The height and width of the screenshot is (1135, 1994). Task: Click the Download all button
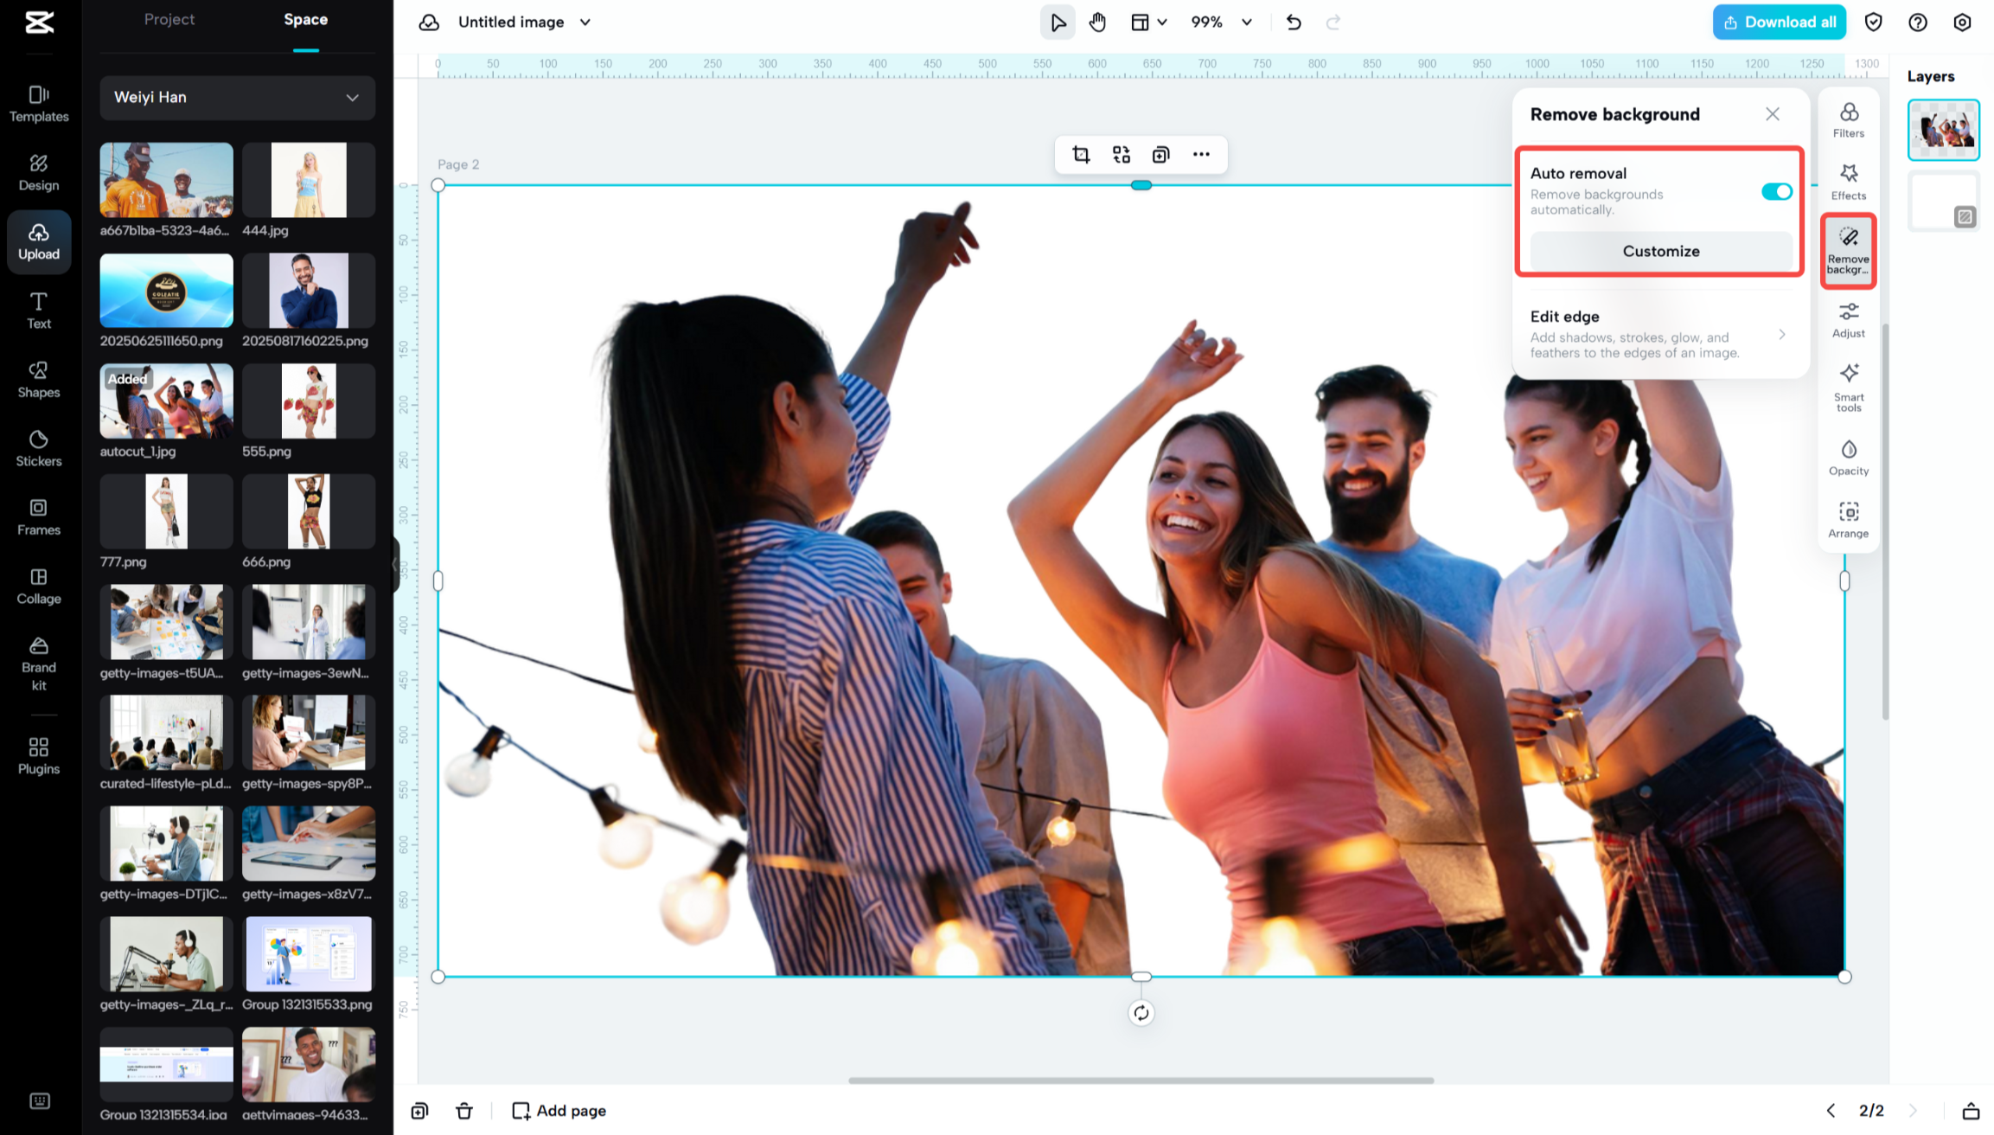click(1779, 22)
